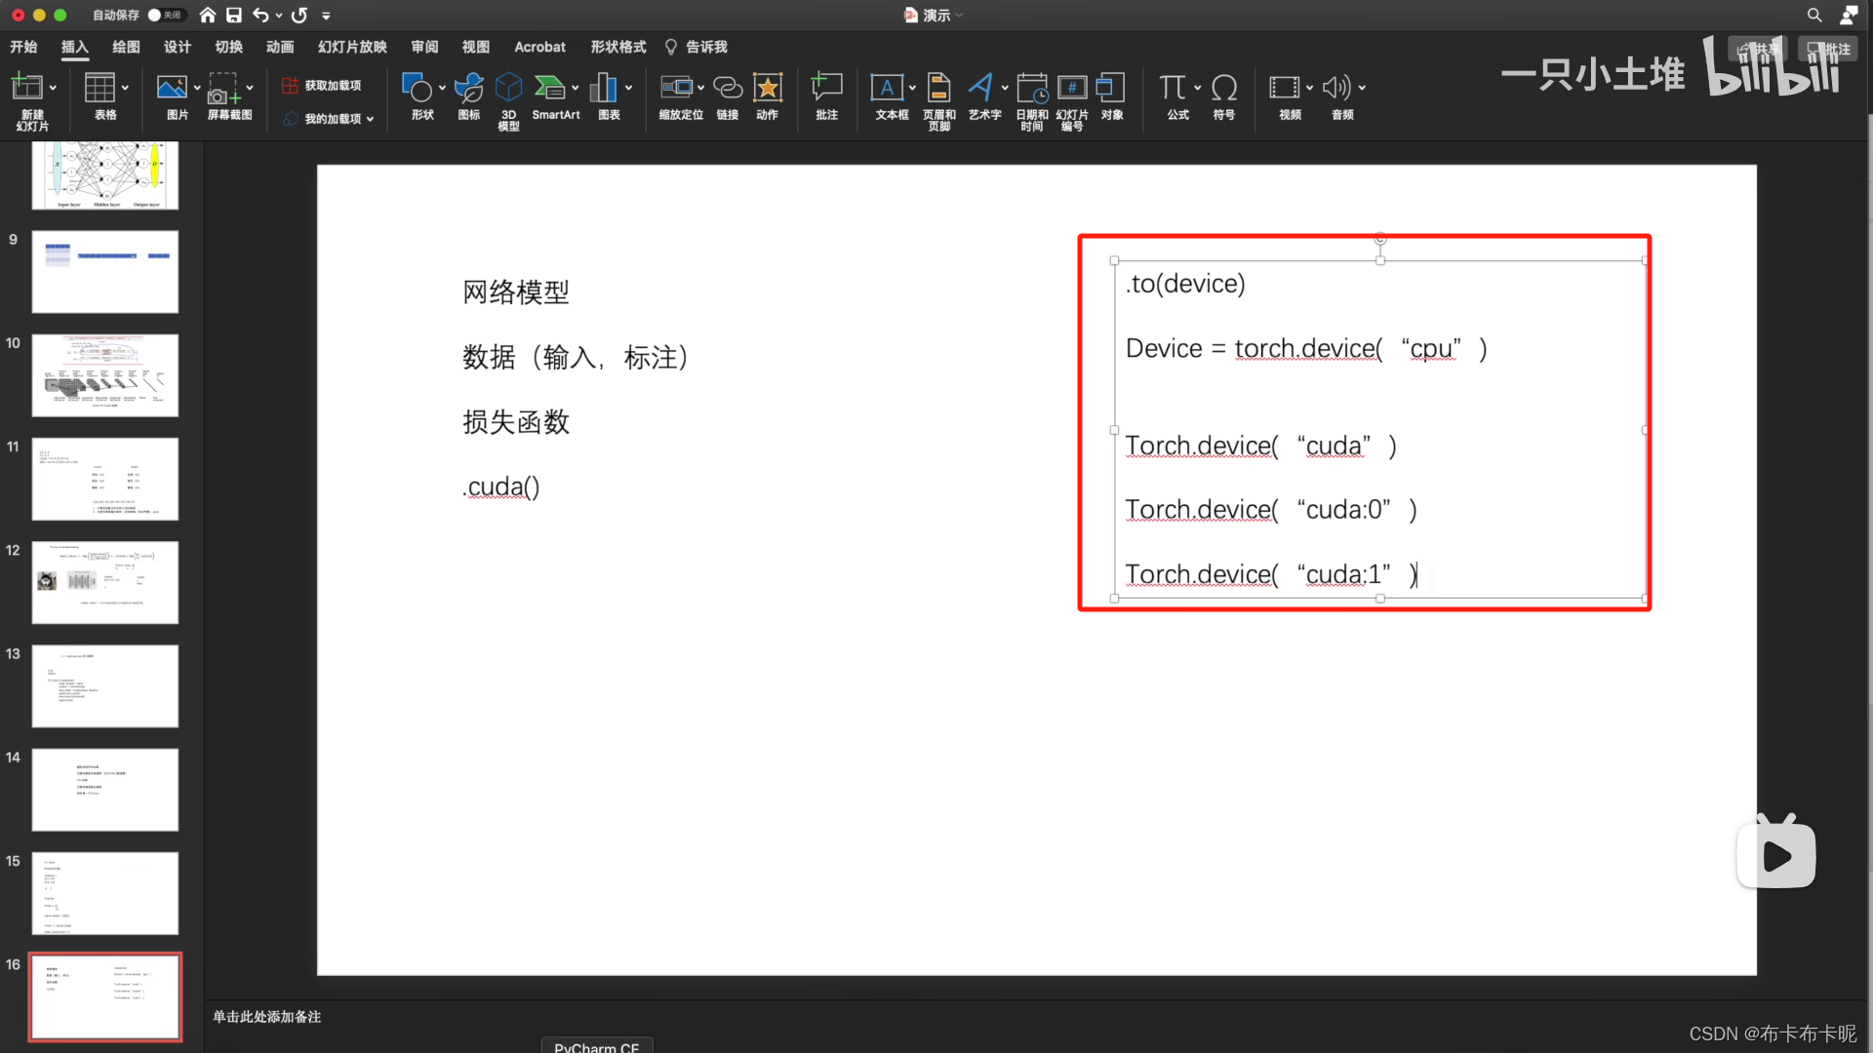
Task: Select slide 12 thumbnail
Action: coord(105,583)
